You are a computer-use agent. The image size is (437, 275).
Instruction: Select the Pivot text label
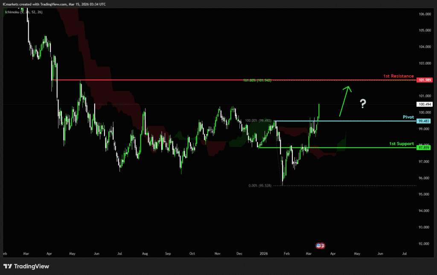point(408,117)
